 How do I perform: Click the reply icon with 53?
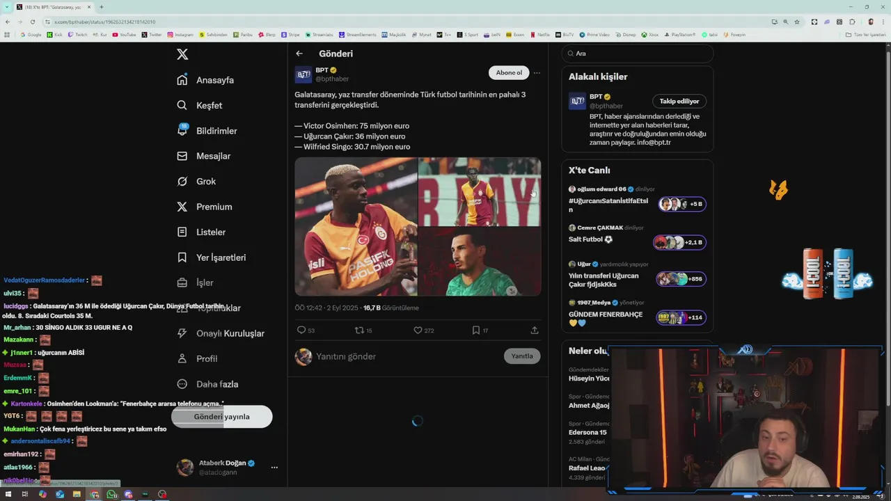[301, 331]
